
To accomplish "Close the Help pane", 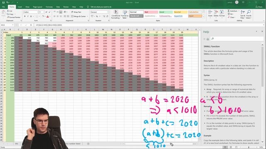I will pos(262,31).
